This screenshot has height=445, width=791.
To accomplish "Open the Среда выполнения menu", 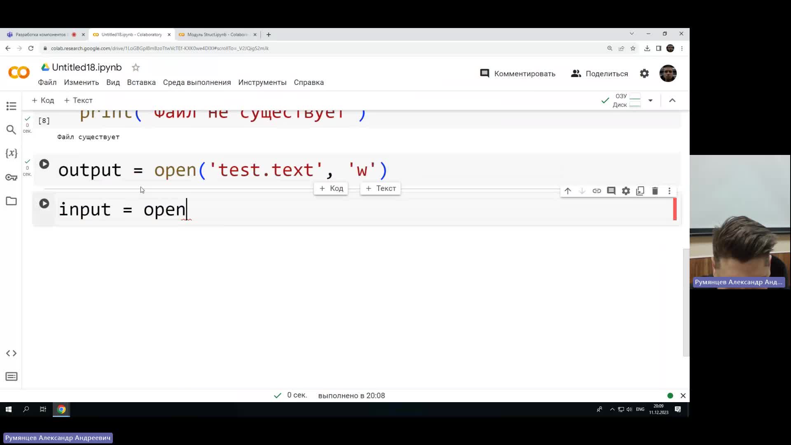I will tap(197, 82).
